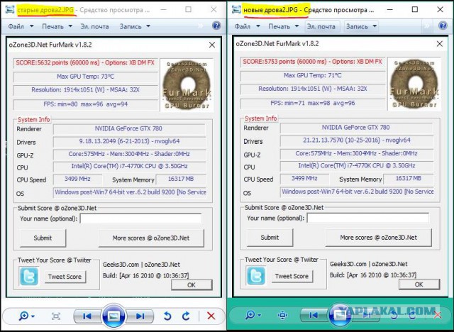Viewport: 454px width, 332px height.
Task: Rotate clockwise in старые дрова2 viewer
Action: click(x=186, y=316)
